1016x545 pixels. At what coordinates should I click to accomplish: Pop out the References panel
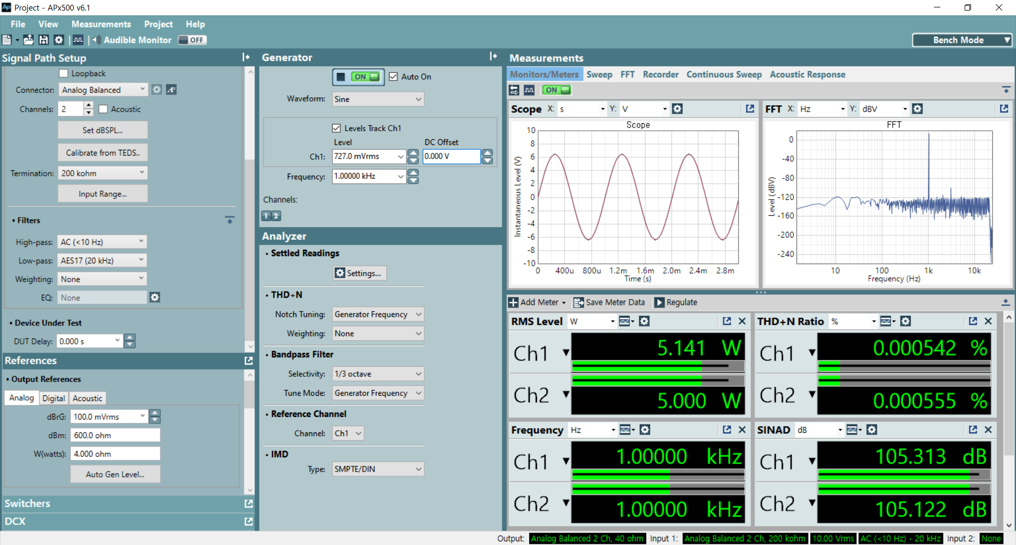click(x=248, y=360)
